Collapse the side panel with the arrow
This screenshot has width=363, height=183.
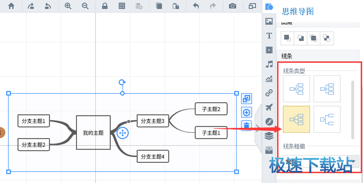pos(258,127)
